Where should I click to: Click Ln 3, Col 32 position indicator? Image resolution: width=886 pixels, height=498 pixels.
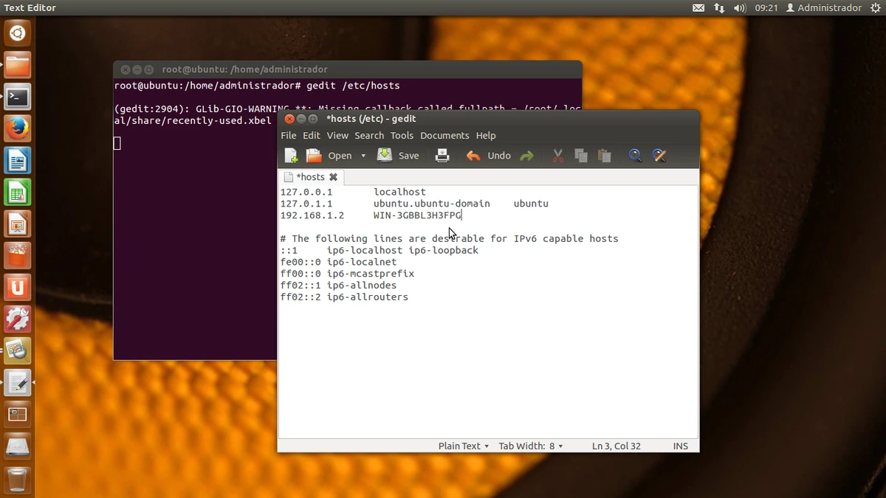tap(617, 446)
